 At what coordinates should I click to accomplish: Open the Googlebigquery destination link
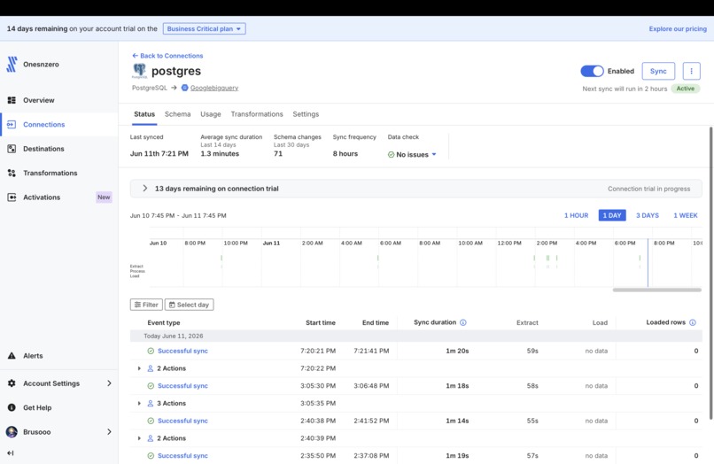tap(214, 88)
